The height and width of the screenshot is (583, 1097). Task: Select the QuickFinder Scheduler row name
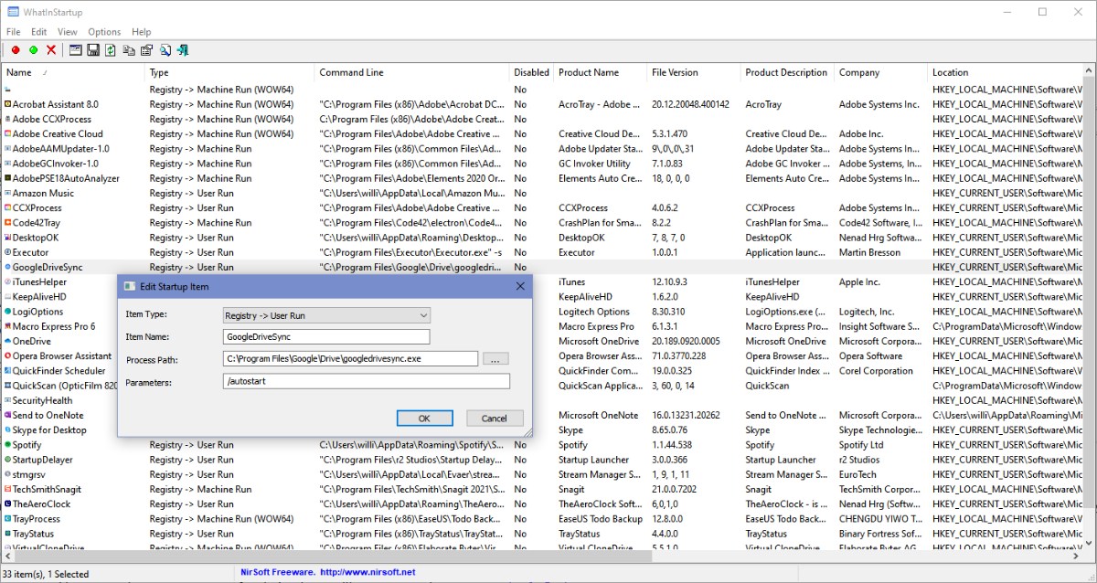[59, 371]
